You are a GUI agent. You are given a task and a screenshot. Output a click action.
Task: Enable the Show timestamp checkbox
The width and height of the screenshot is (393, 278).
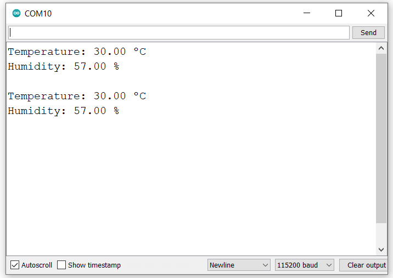tap(61, 265)
